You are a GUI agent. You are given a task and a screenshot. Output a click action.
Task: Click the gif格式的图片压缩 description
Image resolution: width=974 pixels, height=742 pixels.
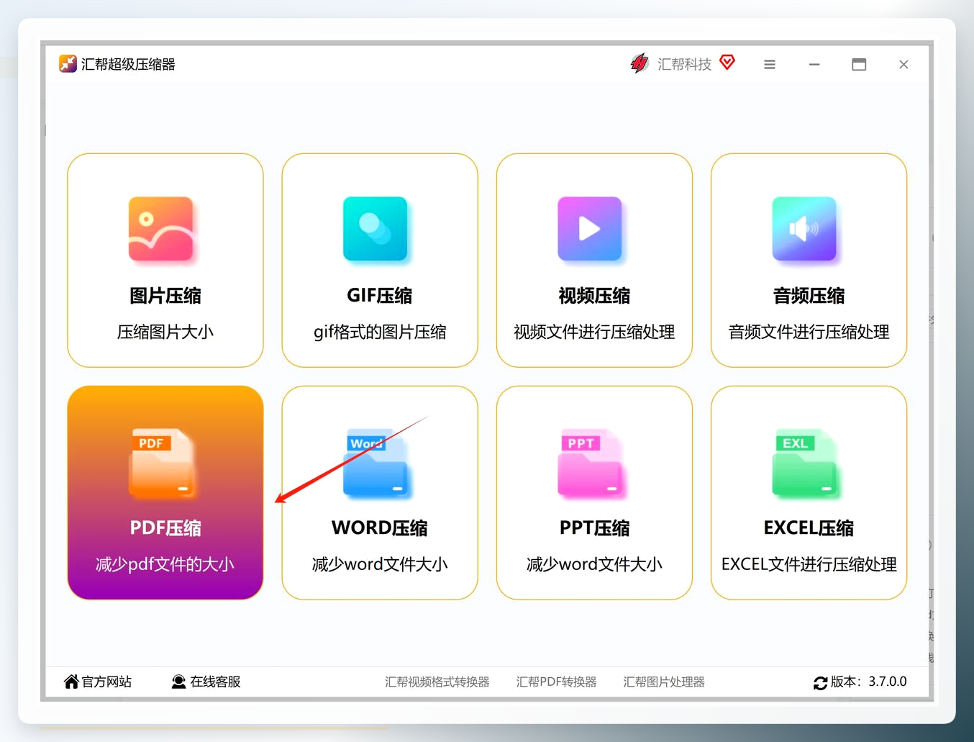pos(380,332)
